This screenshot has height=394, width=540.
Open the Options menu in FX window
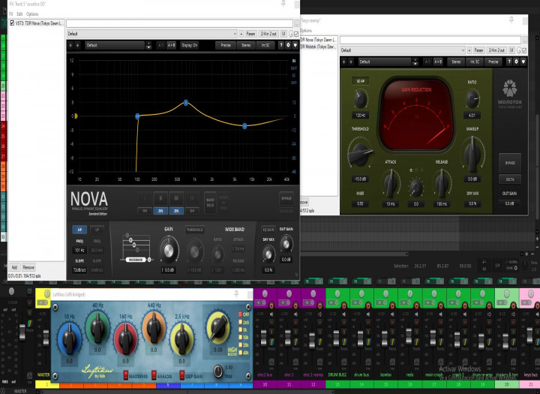tap(32, 14)
